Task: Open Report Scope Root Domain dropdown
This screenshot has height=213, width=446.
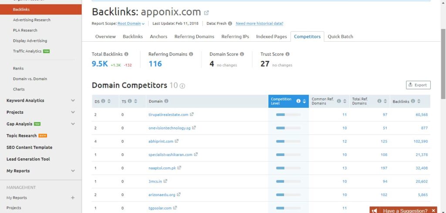Action: coord(131,23)
